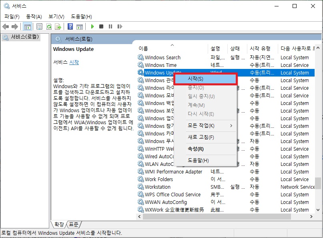Image resolution: width=323 pixels, height=238 pixels.
Task: Click the Restart Service toolbar icon
Action: (120, 26)
